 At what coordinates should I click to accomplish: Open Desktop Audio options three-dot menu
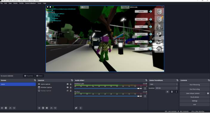[145, 88]
